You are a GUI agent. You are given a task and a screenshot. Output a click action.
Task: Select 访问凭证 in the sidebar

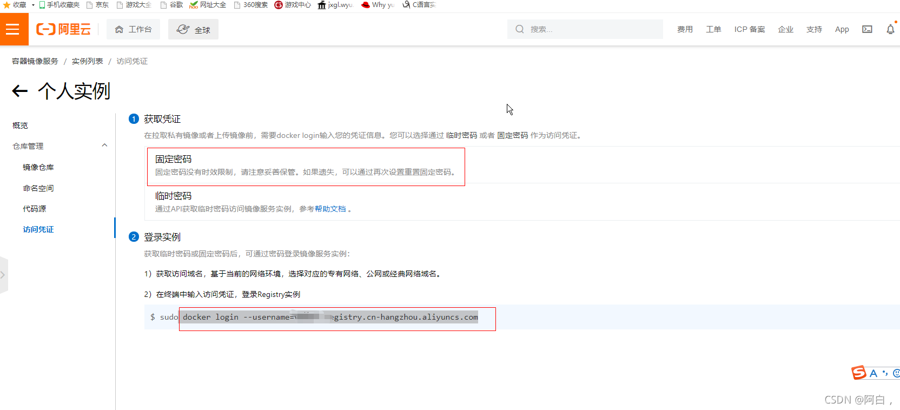(38, 229)
